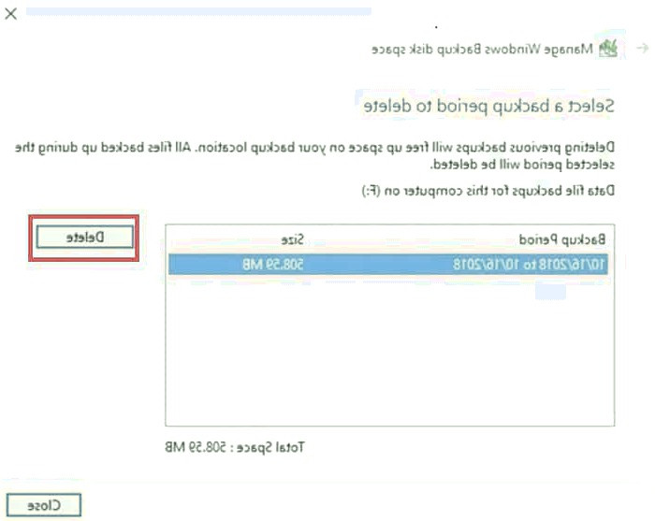This screenshot has width=655, height=521.
Task: Click the Manage Windows Backup disk space title
Action: pos(483,49)
